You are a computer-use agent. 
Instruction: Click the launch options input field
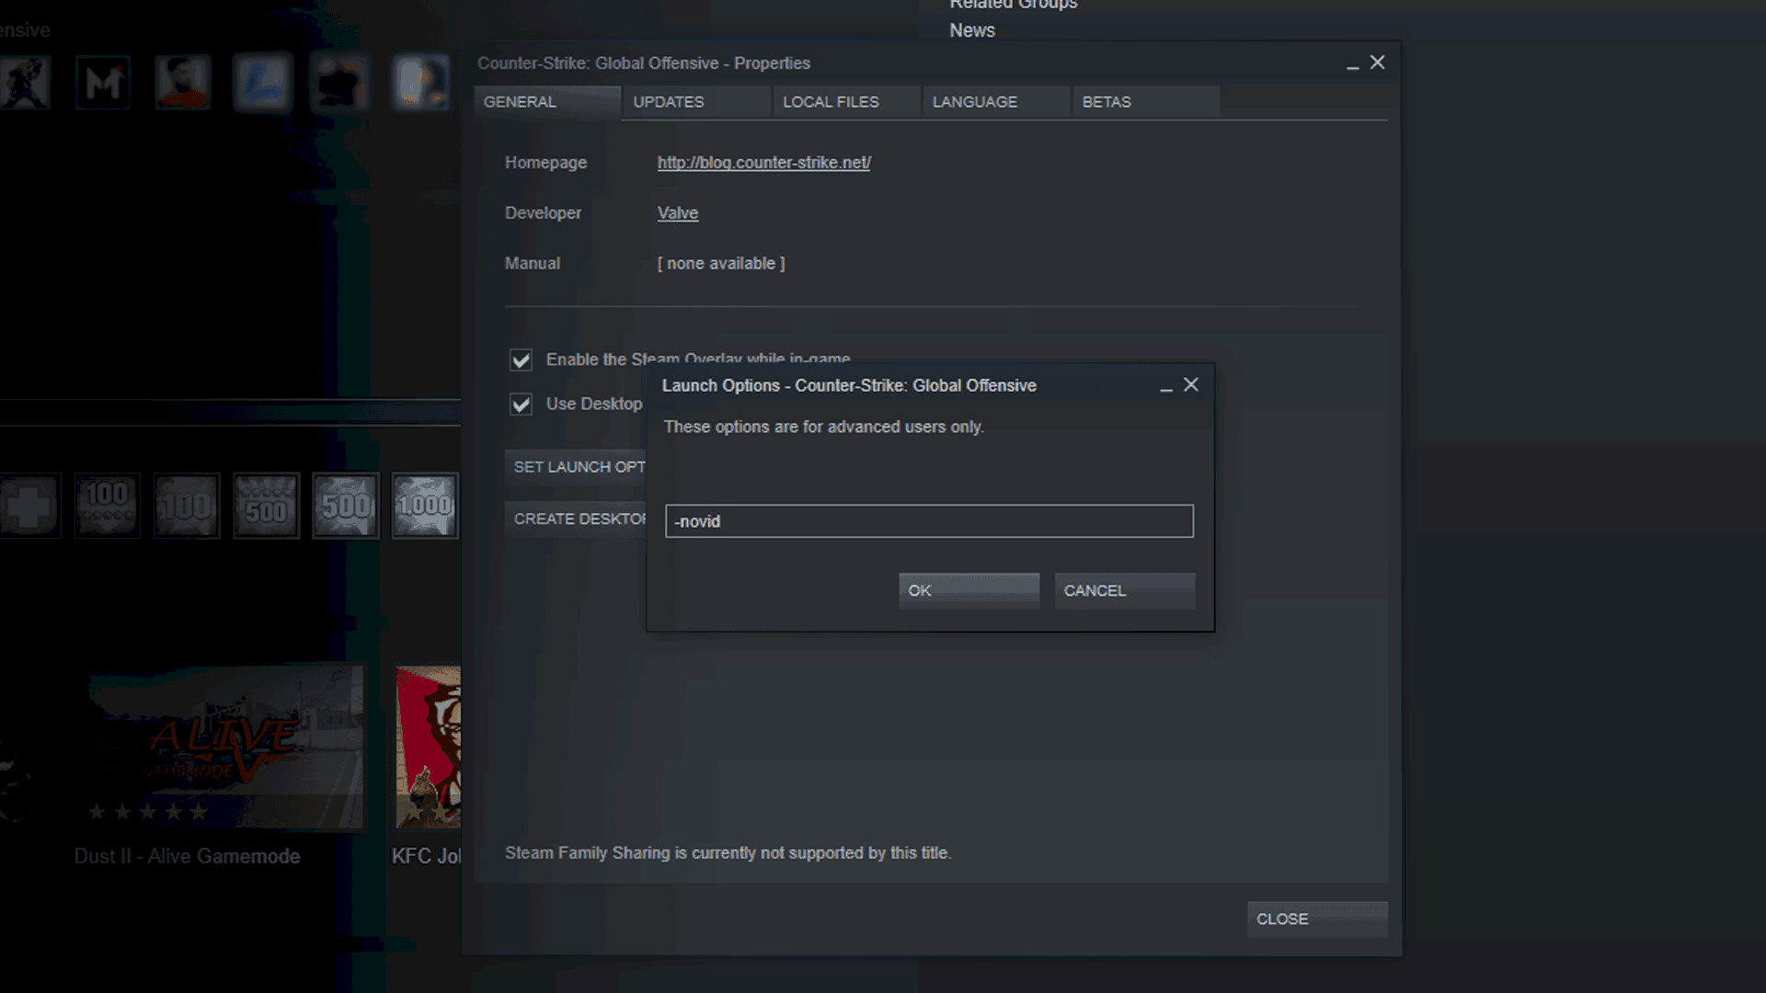tap(929, 520)
